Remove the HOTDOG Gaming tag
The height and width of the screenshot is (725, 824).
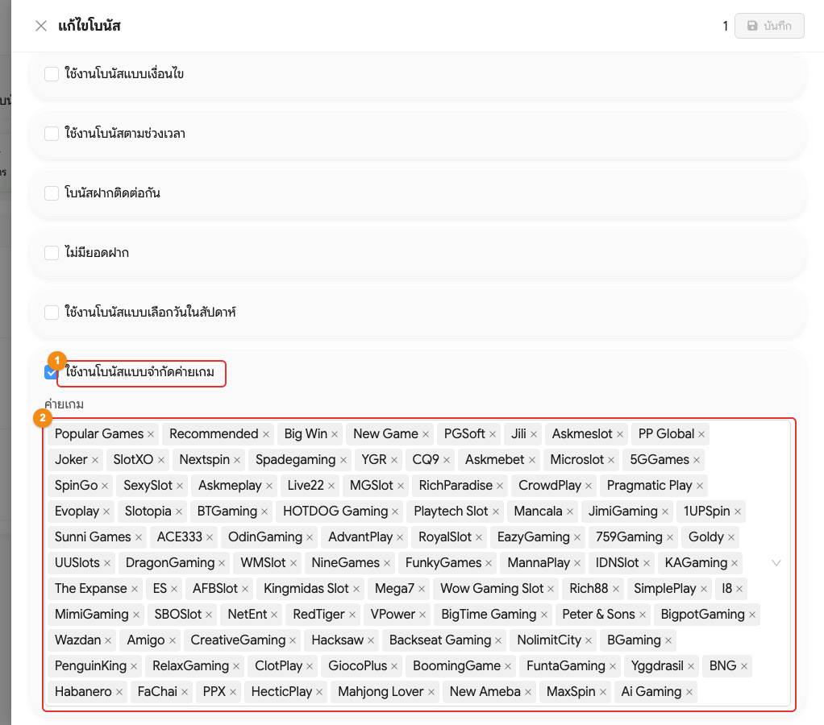395,512
